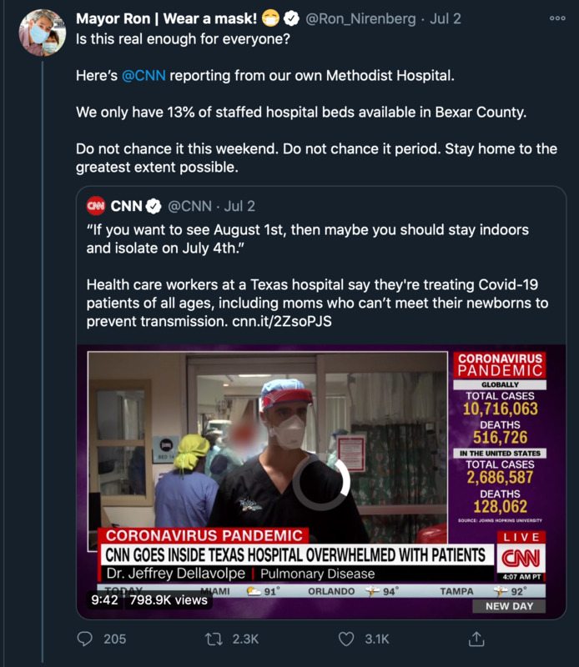Click the reply speech bubble icon
Screen dimensions: 579x667
click(85, 639)
